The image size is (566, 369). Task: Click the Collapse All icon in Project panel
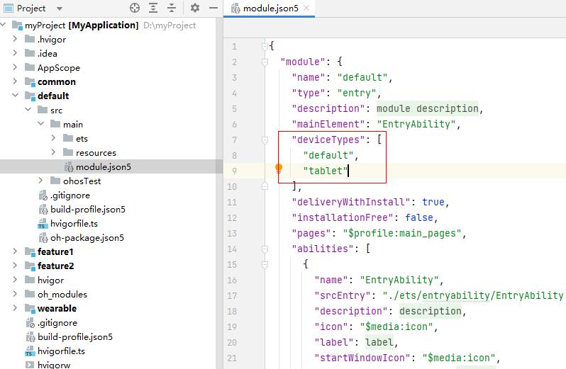click(172, 8)
